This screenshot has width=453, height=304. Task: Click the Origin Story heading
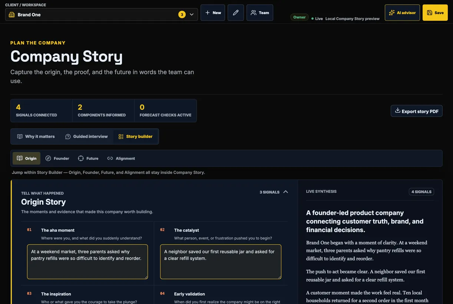[43, 202]
